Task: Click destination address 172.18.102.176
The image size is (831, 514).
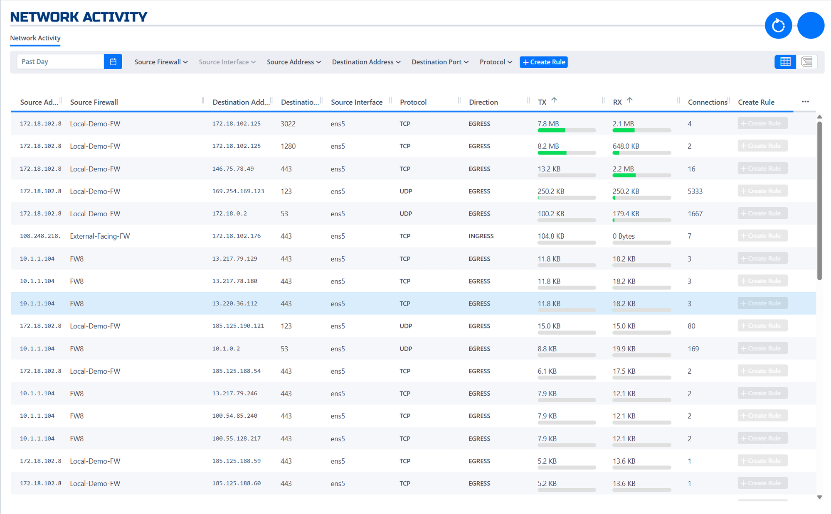Action: pos(237,236)
